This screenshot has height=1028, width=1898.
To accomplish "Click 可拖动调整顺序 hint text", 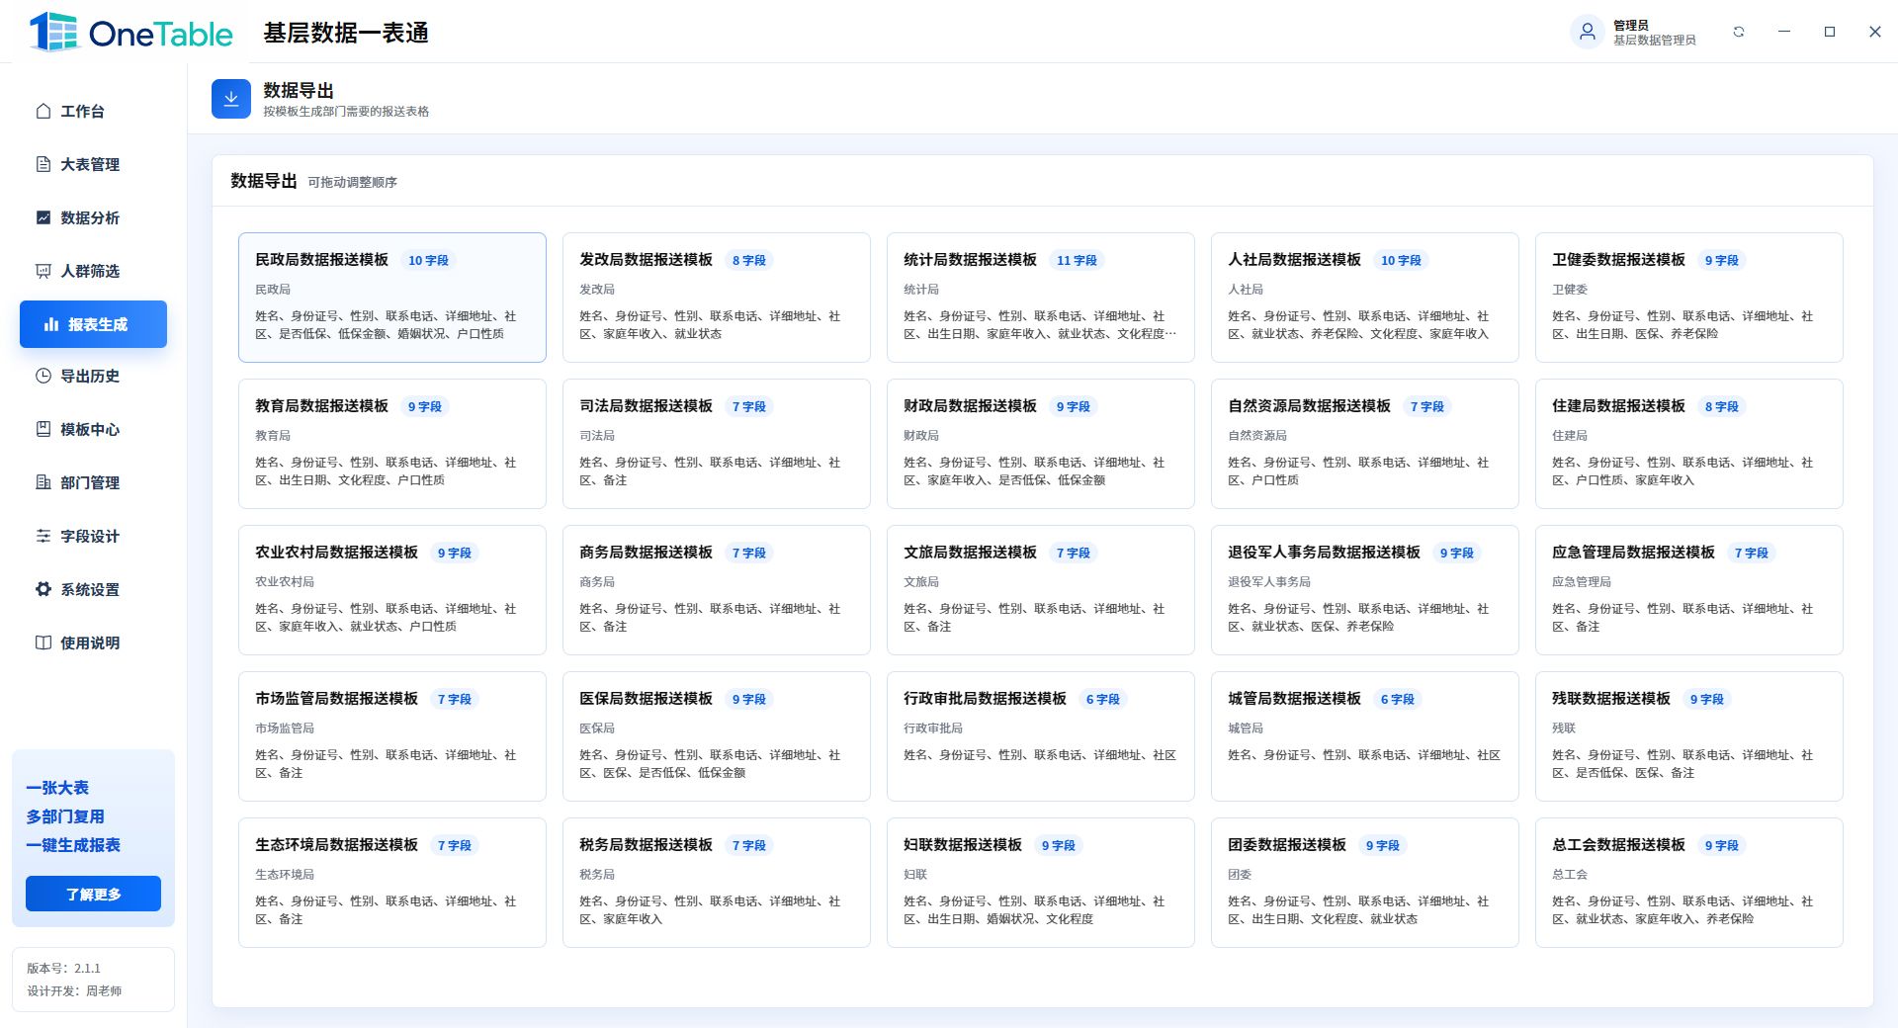I will tap(352, 182).
